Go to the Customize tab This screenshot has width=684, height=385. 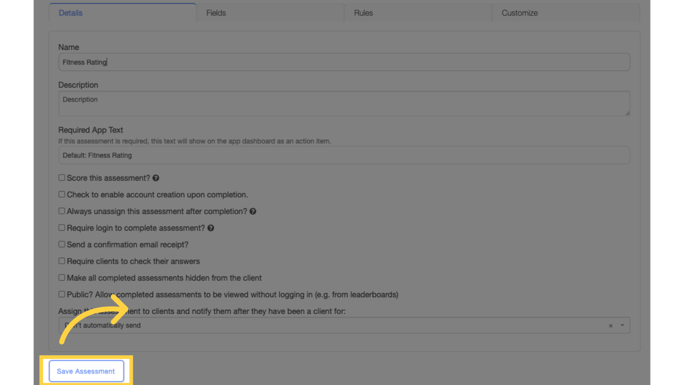[565, 13]
